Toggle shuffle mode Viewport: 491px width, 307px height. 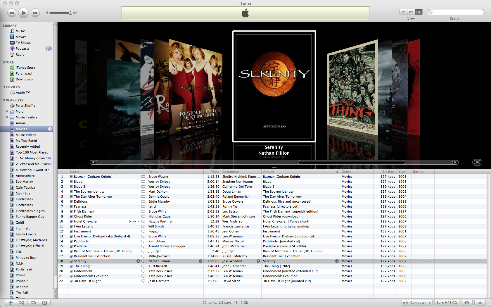(22, 303)
